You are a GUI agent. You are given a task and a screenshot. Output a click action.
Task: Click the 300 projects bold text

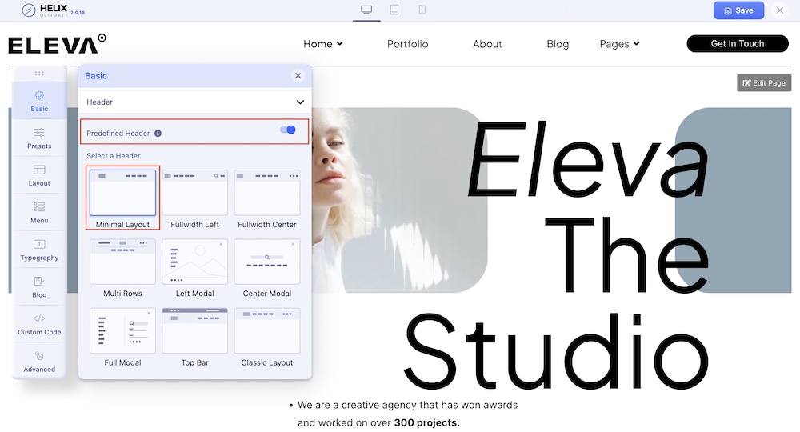tap(426, 423)
